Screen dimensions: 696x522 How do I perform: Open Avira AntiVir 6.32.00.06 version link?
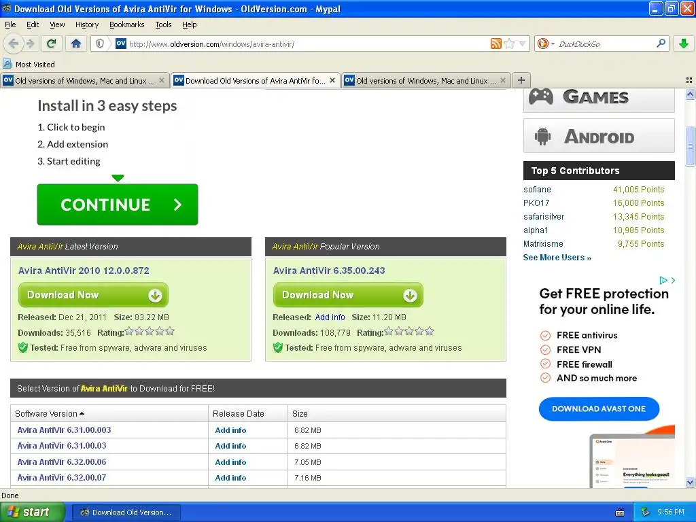tap(62, 462)
